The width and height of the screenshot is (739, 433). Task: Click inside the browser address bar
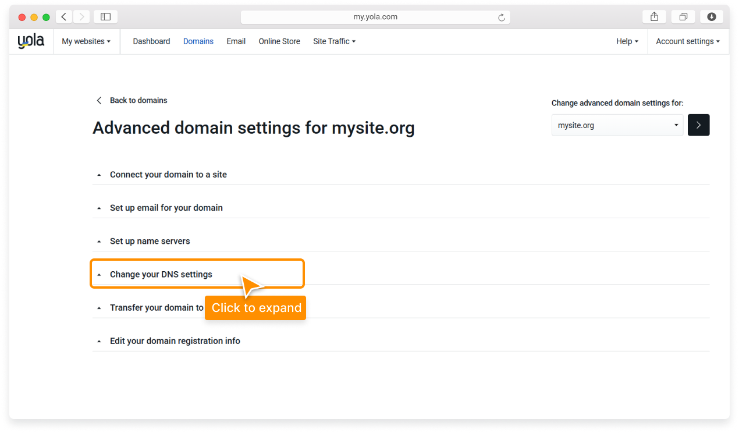coord(375,17)
